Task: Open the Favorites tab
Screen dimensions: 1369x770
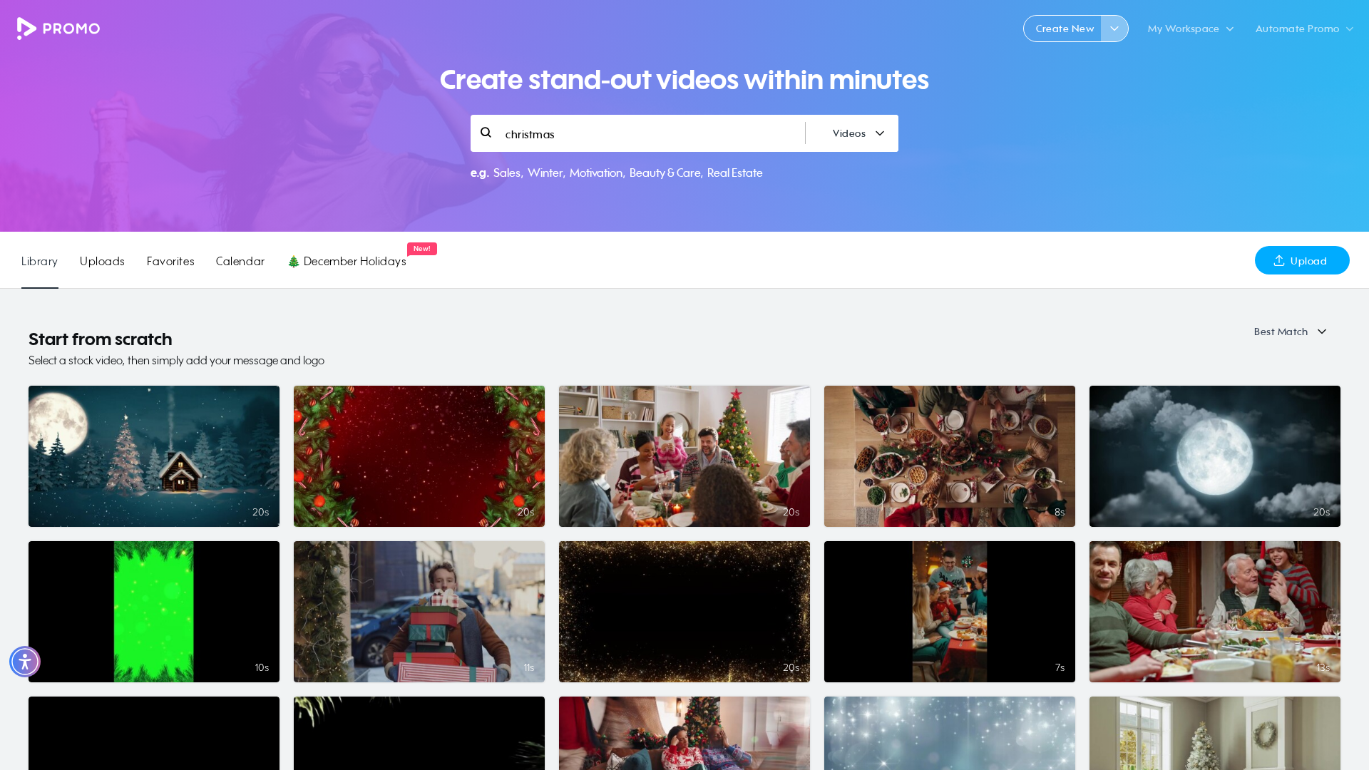Action: (170, 261)
